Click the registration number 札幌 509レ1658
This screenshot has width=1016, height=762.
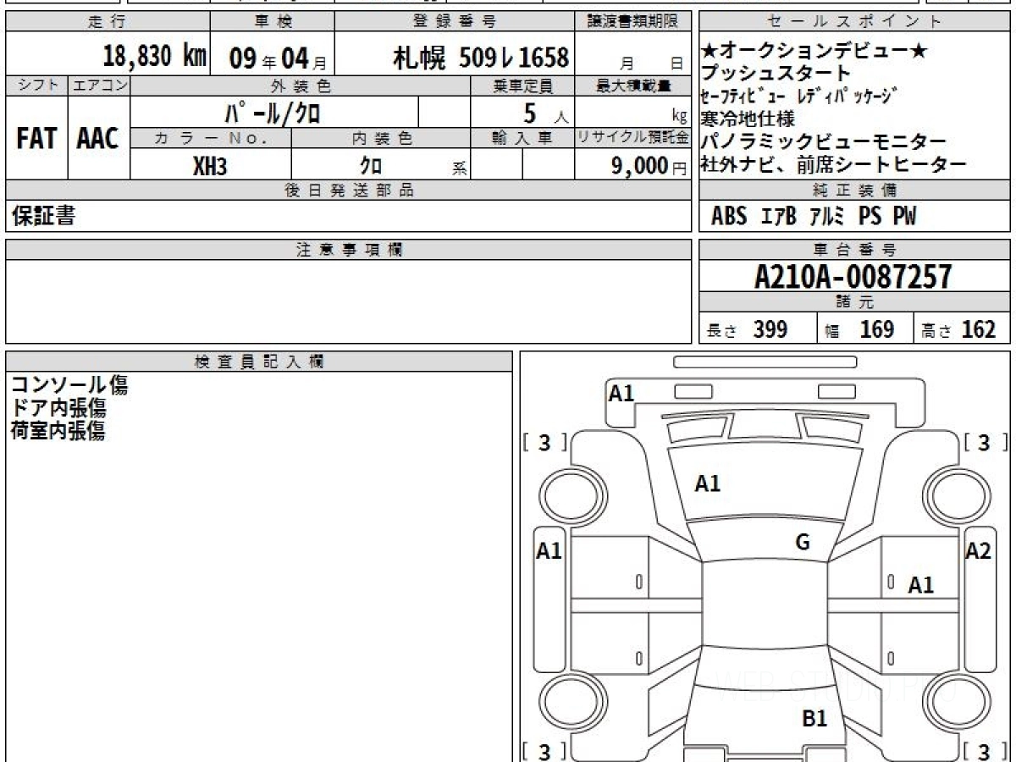[x=480, y=58]
